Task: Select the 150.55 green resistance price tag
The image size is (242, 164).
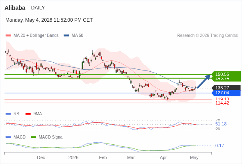Action: (226, 74)
